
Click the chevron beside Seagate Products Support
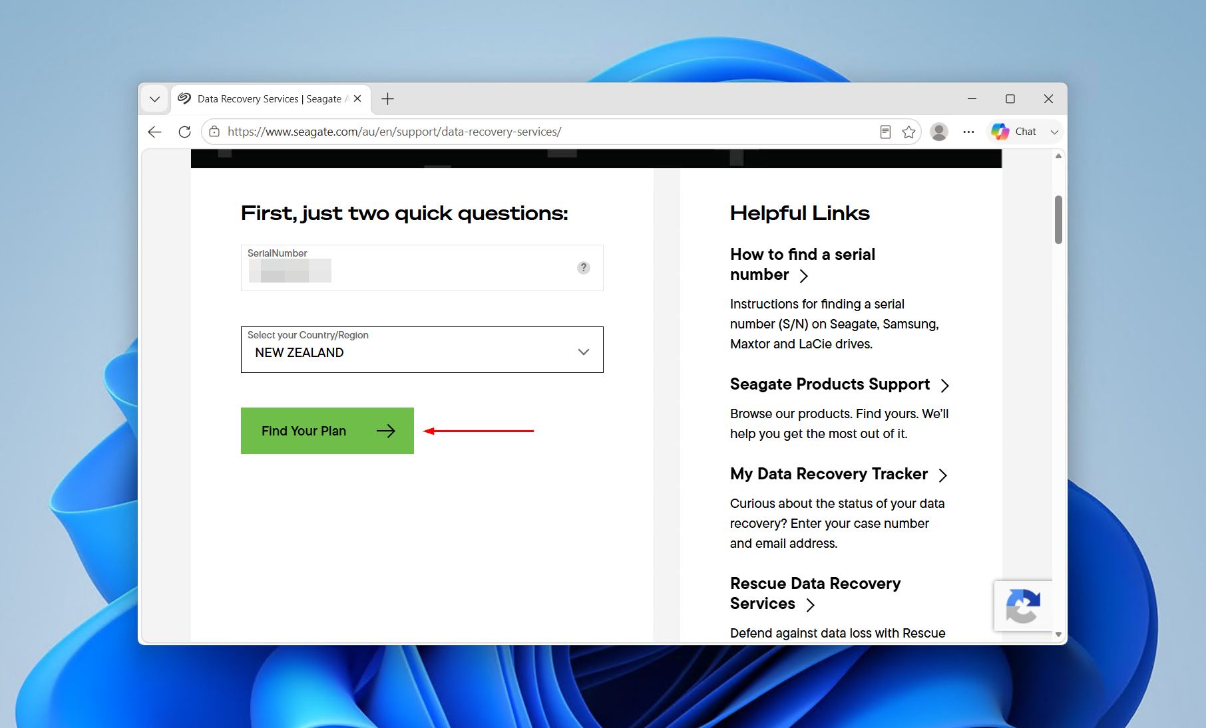[944, 385]
